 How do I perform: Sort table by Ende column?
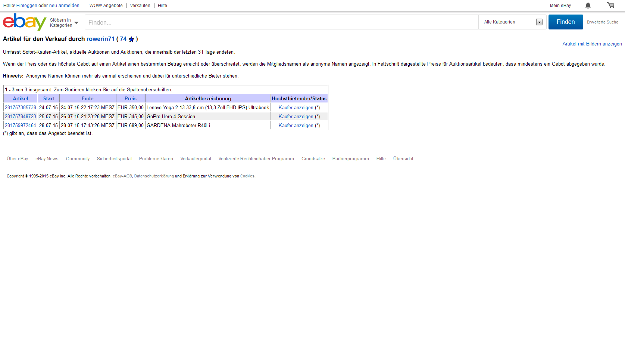[88, 98]
